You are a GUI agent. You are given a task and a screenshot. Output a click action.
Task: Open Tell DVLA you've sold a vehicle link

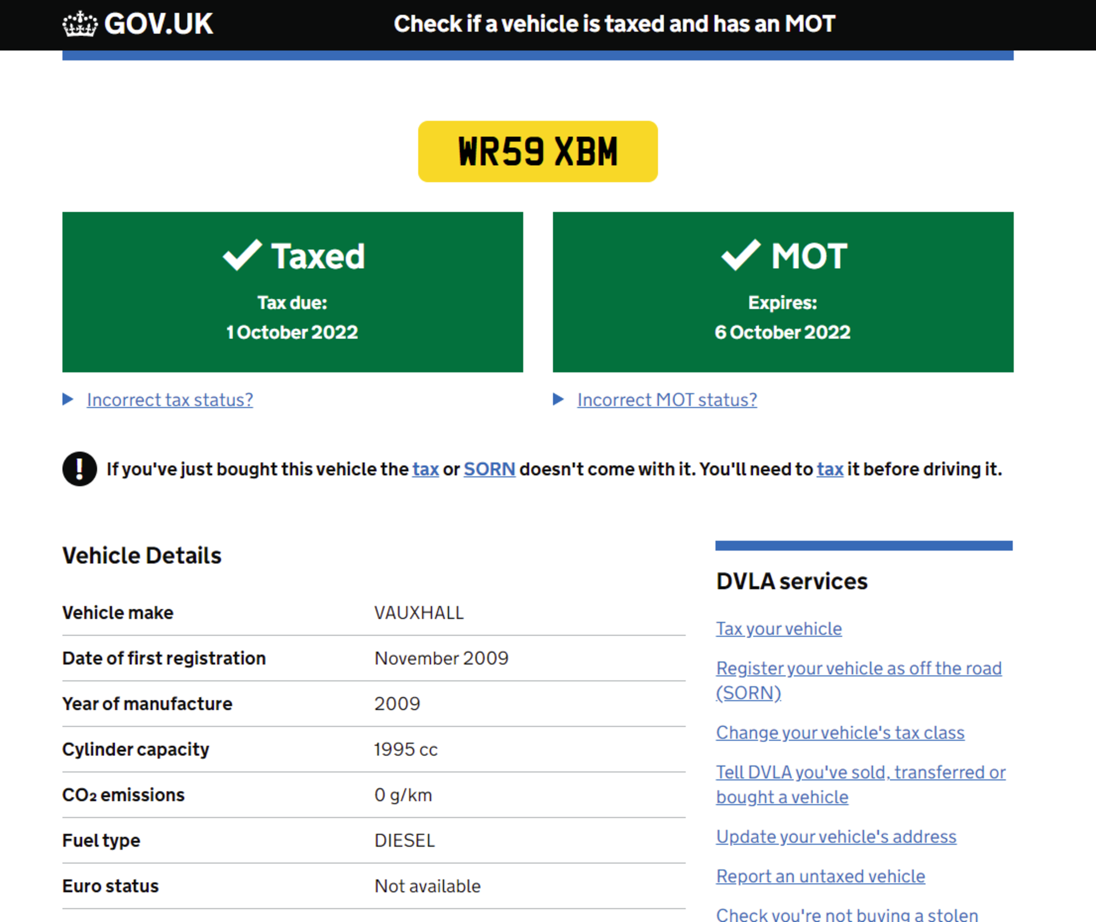pyautogui.click(x=861, y=784)
